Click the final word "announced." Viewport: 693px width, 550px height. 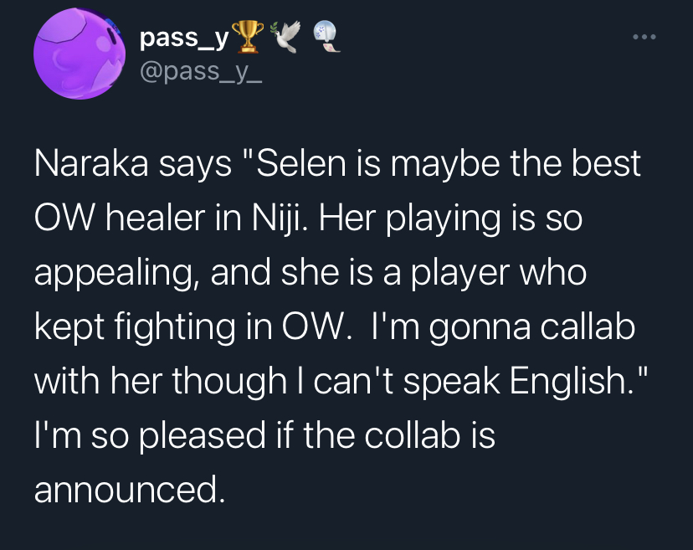click(x=130, y=490)
